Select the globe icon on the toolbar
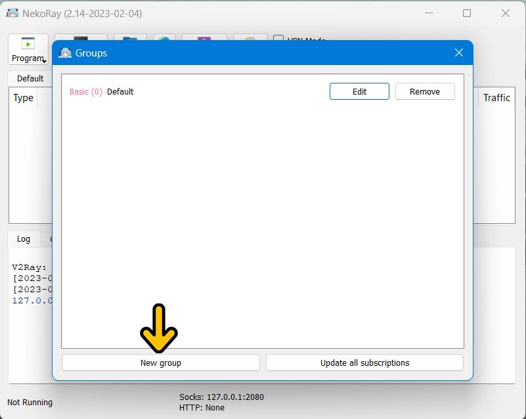 [163, 41]
